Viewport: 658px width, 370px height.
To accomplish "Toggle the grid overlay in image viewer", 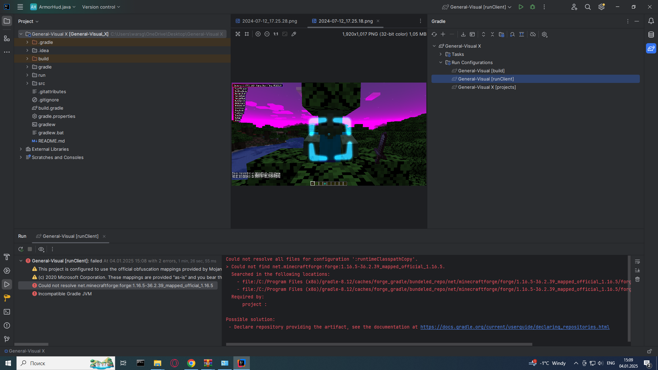I will pyautogui.click(x=247, y=34).
